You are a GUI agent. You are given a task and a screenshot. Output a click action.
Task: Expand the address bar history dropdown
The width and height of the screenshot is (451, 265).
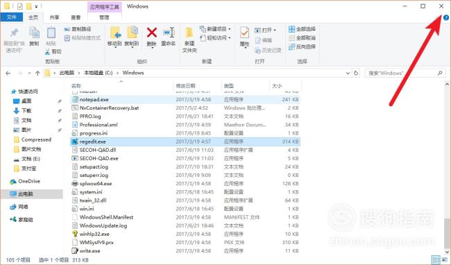pos(348,74)
